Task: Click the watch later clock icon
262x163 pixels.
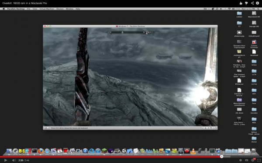Action: tap(241, 160)
